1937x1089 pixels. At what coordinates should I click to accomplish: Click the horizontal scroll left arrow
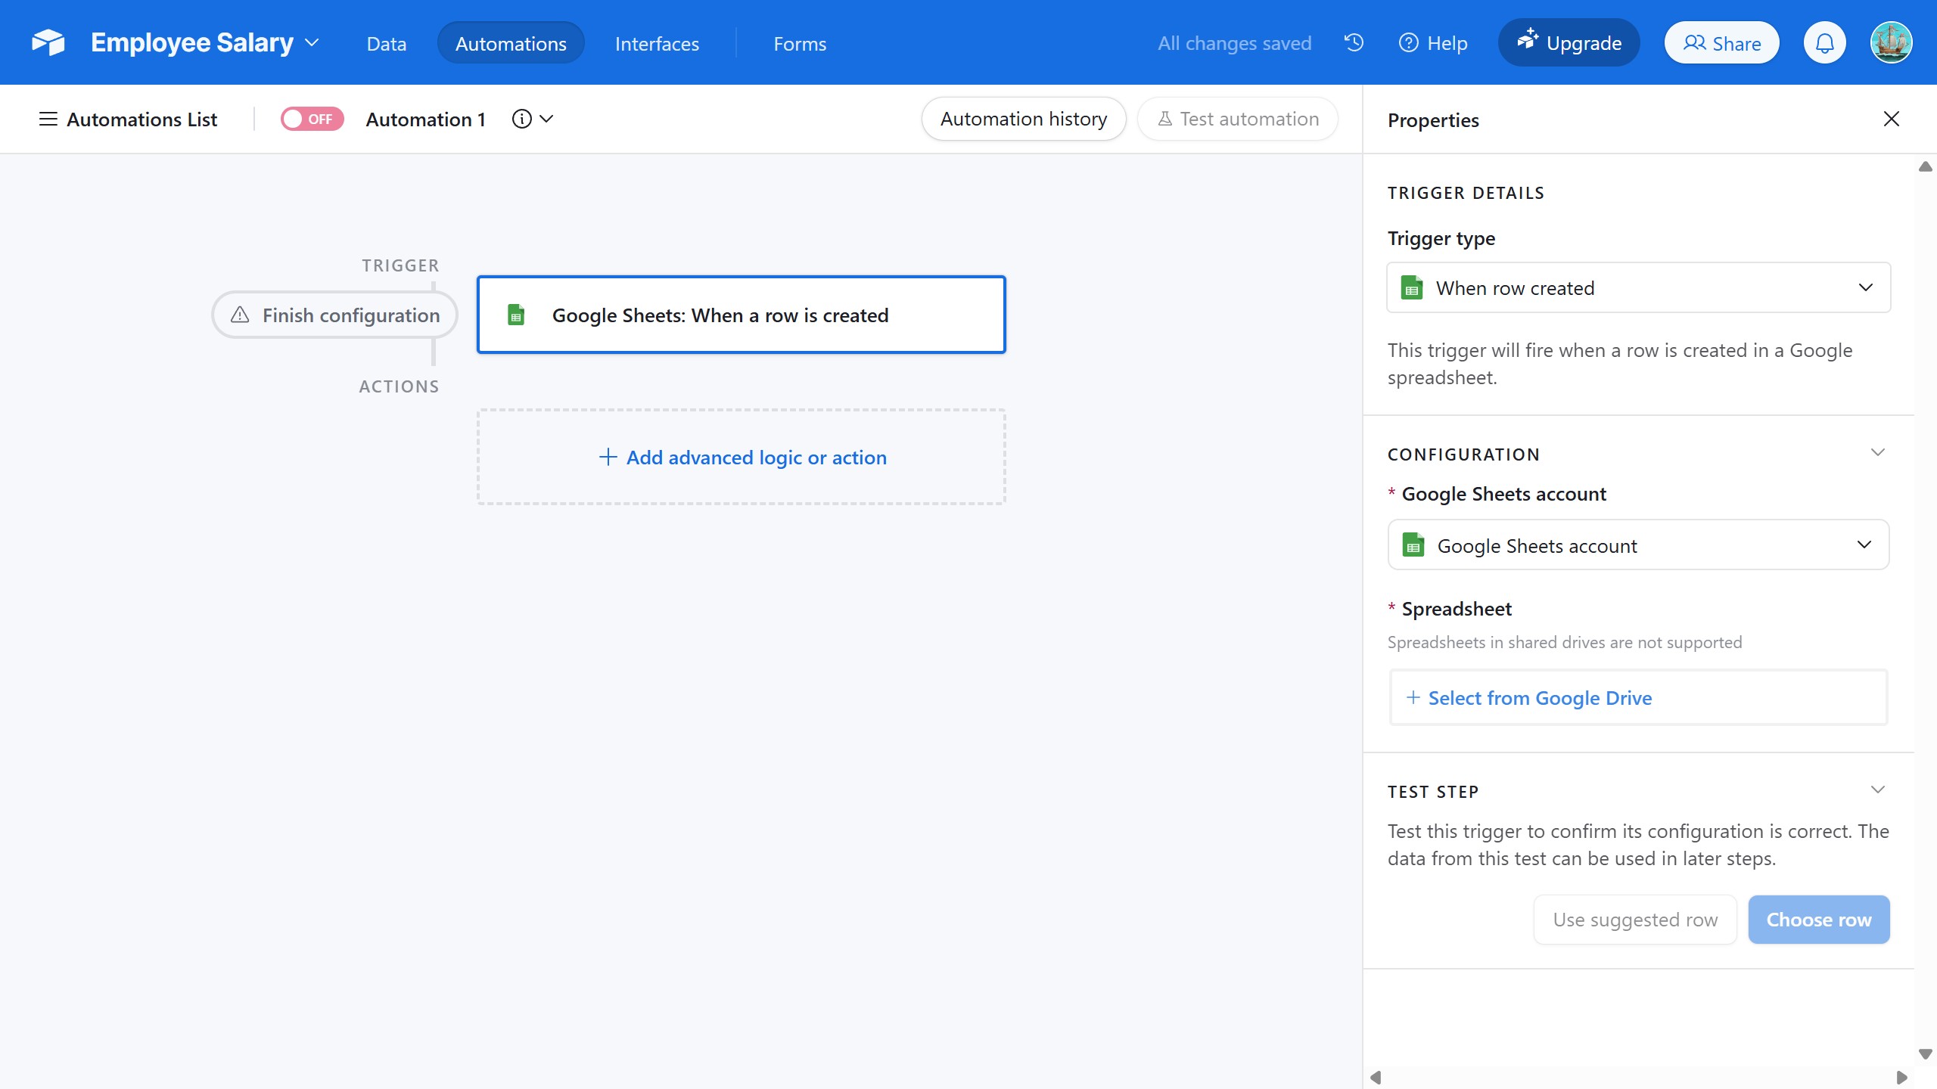[x=1376, y=1078]
